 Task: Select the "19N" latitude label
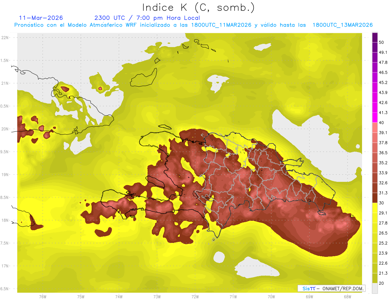click(x=5, y=174)
